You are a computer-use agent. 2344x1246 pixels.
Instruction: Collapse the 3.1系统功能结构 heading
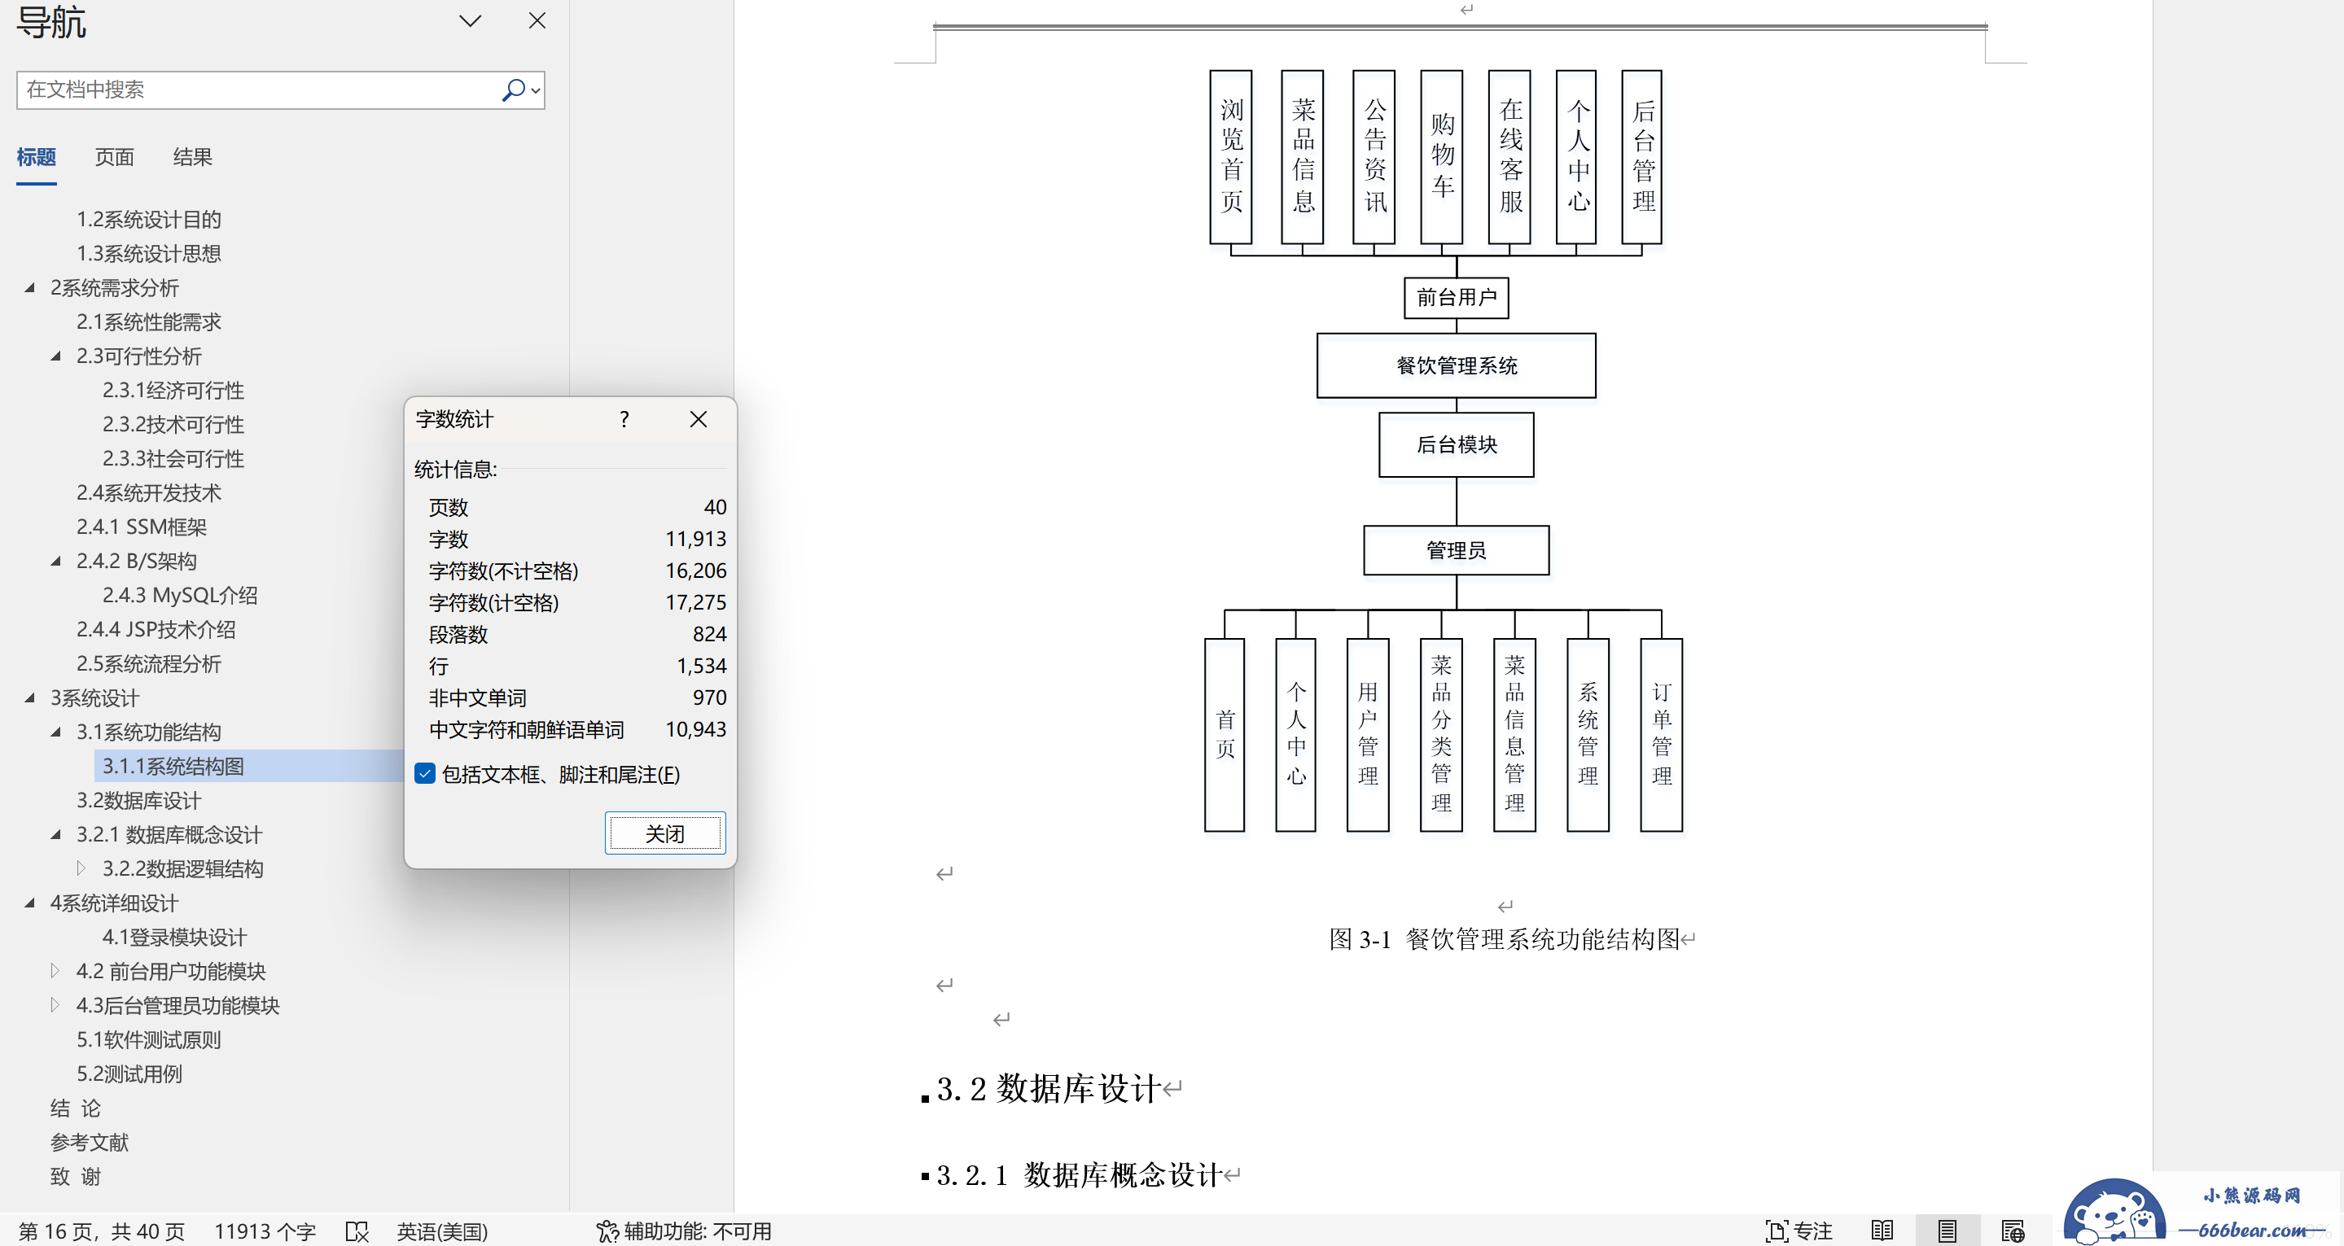(55, 732)
